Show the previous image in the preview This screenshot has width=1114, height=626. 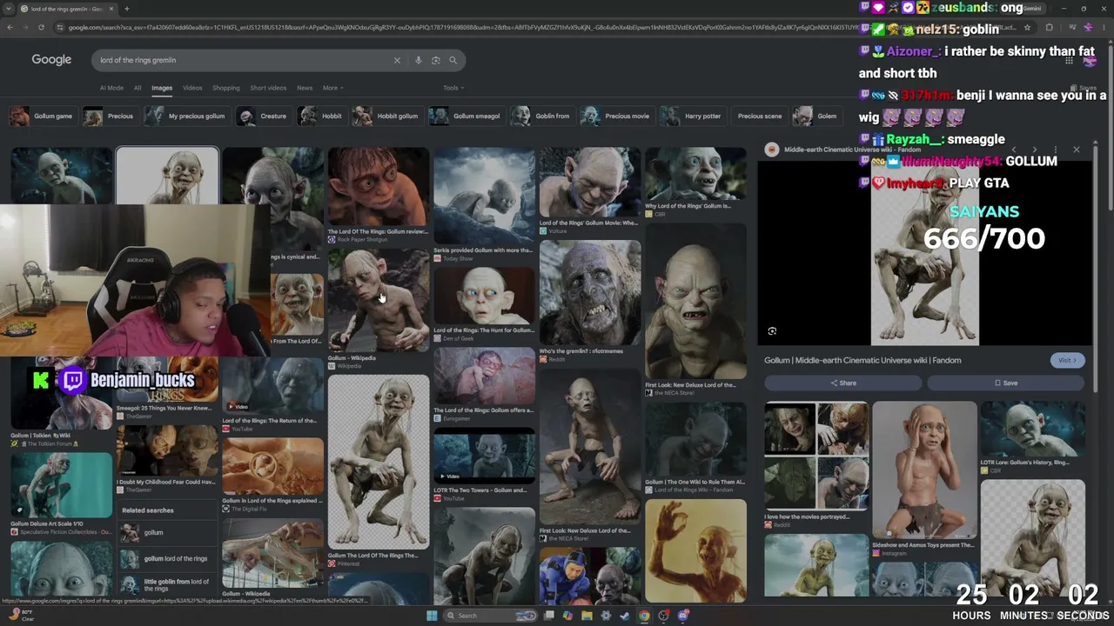(1015, 150)
